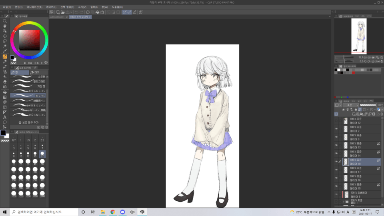Click the Navigator canvas thumbnail

(359, 36)
